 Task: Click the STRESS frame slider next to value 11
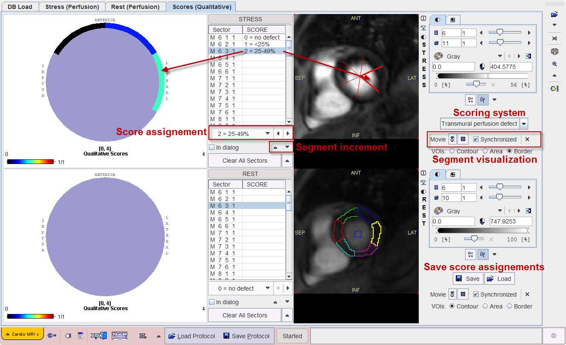(505, 43)
